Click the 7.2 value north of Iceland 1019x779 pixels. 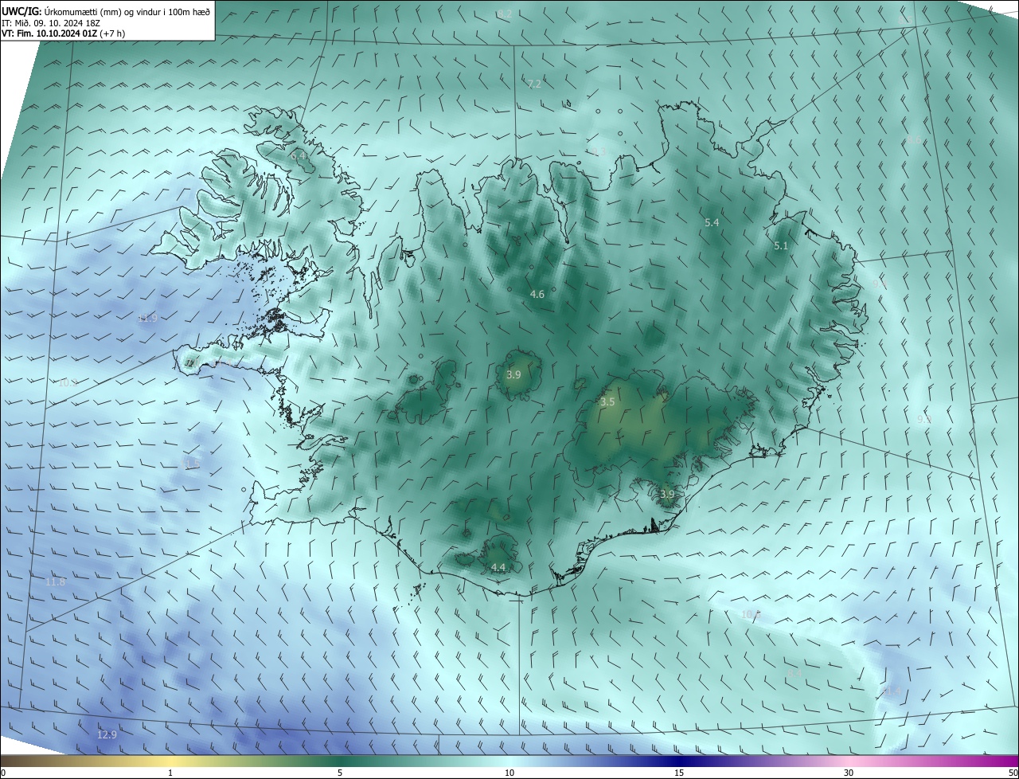click(534, 84)
